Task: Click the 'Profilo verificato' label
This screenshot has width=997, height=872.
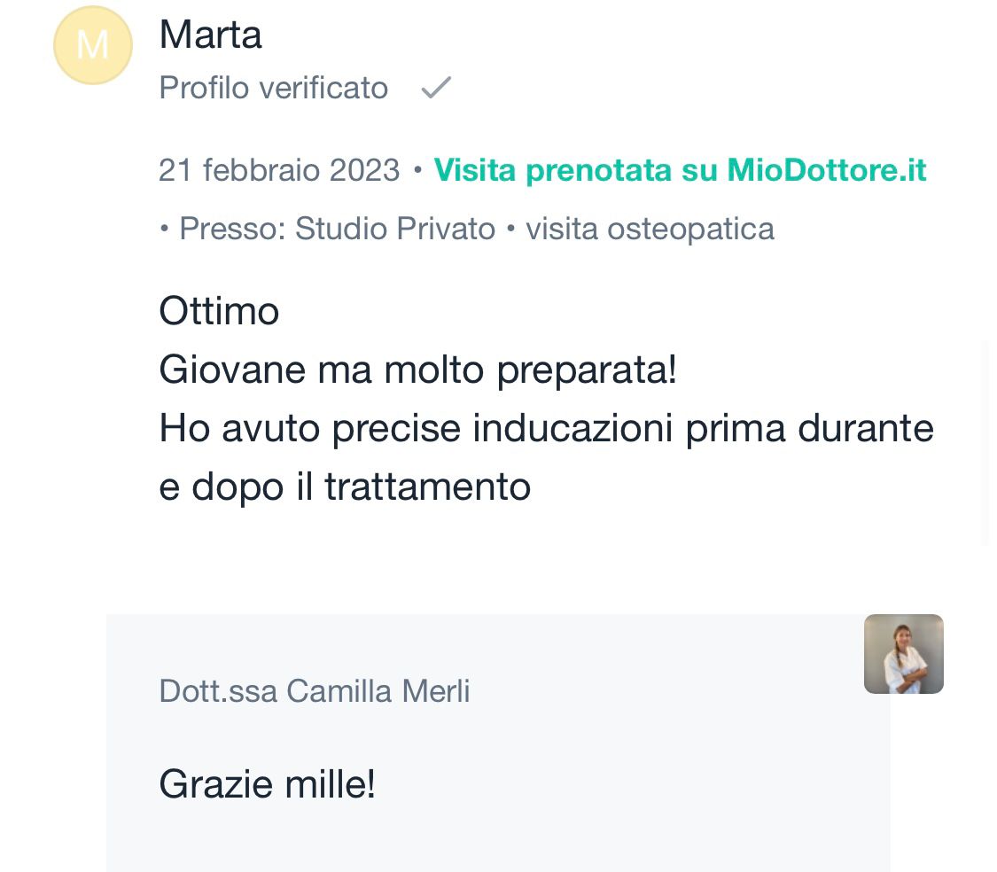Action: pos(273,89)
